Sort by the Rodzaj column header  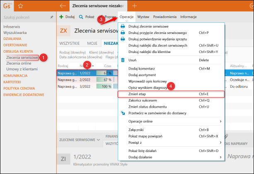[63, 66]
